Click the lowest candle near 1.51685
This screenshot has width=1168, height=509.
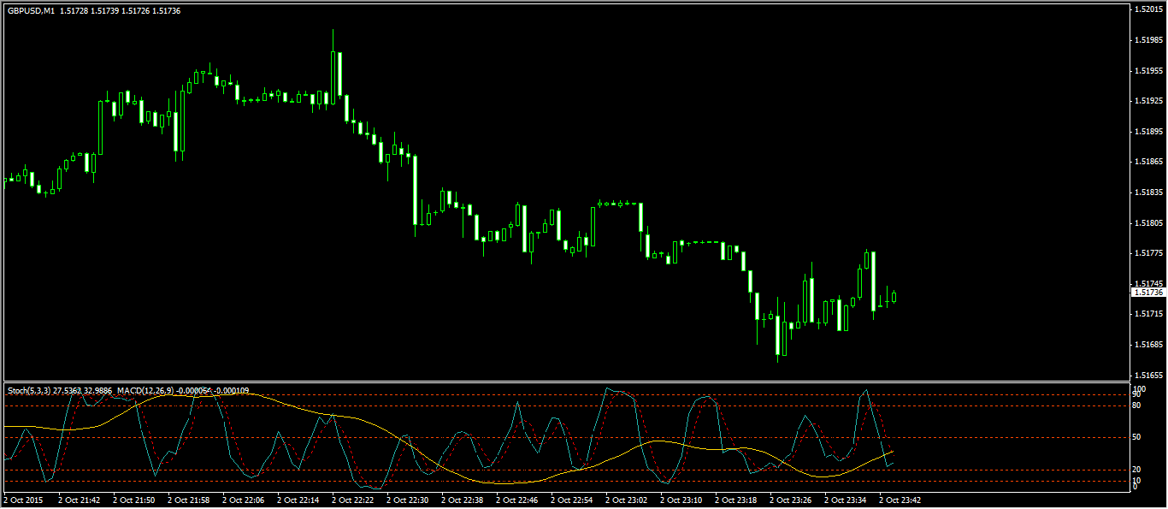coord(778,335)
